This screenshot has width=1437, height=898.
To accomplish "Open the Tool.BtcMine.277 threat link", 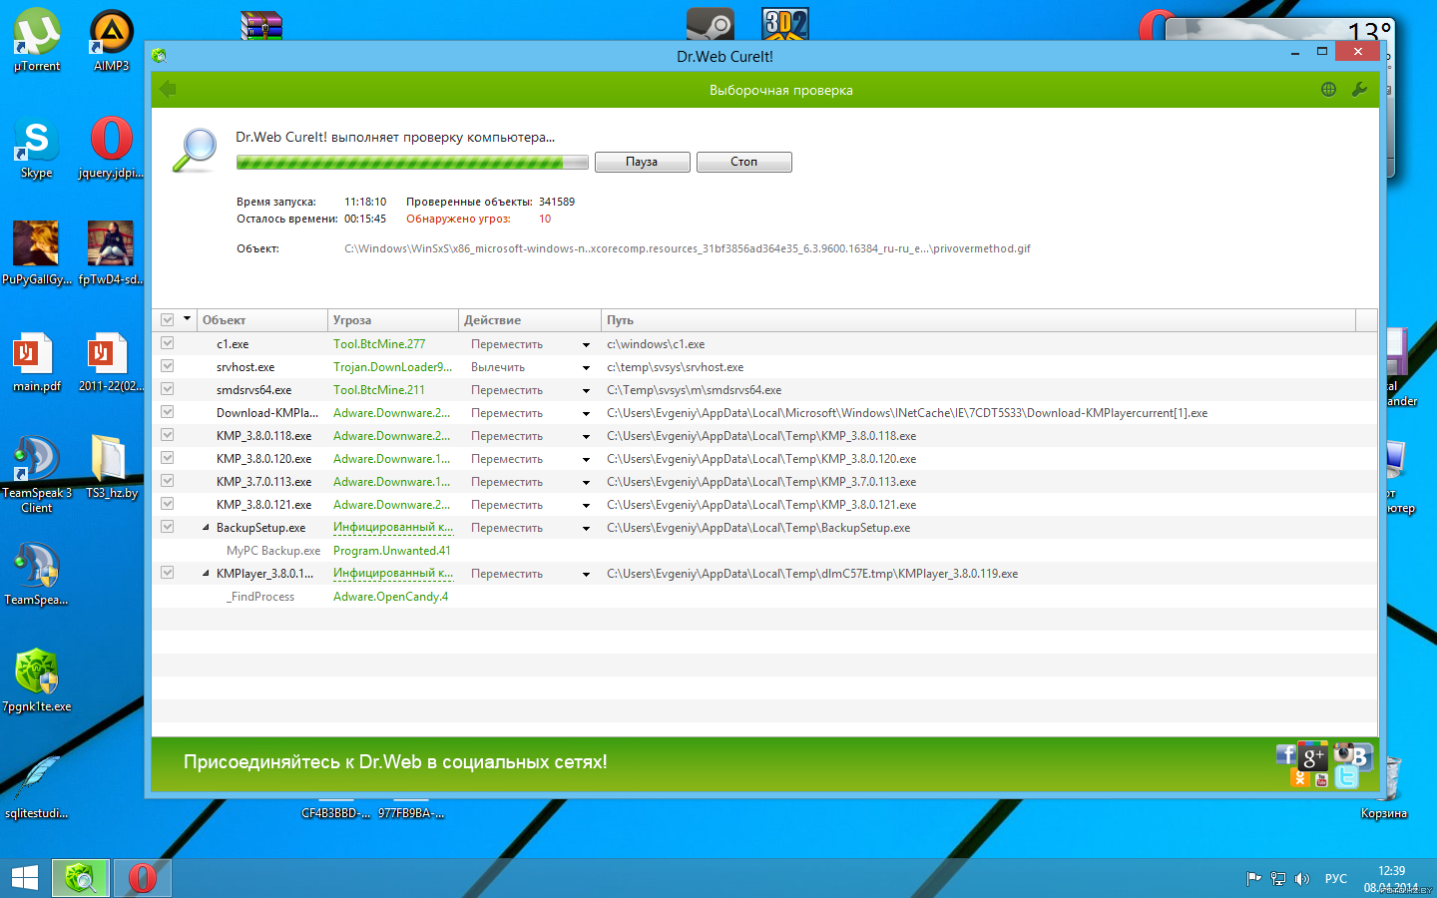I will pos(379,344).
